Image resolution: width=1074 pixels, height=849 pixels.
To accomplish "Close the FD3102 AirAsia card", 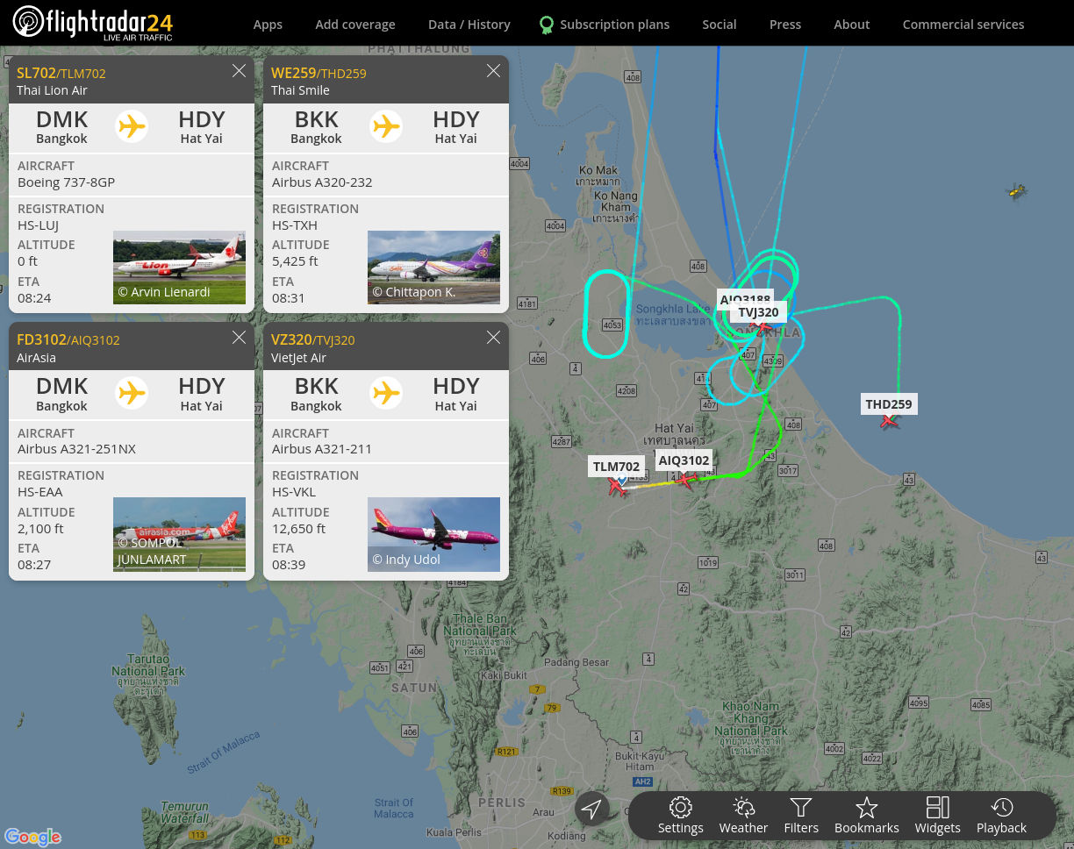I will click(x=239, y=338).
